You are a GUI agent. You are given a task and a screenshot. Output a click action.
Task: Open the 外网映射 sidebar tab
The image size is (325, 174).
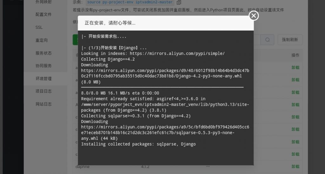[x=43, y=2]
